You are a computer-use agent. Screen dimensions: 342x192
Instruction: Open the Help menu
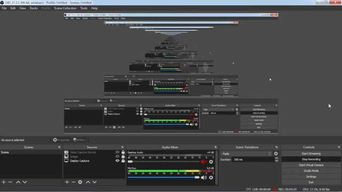pyautogui.click(x=95, y=9)
